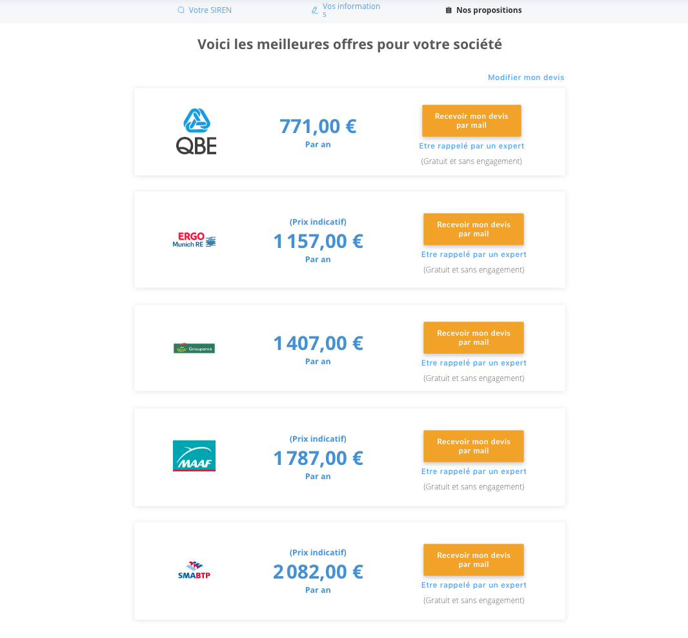Click the QBE insurer logo

195,130
